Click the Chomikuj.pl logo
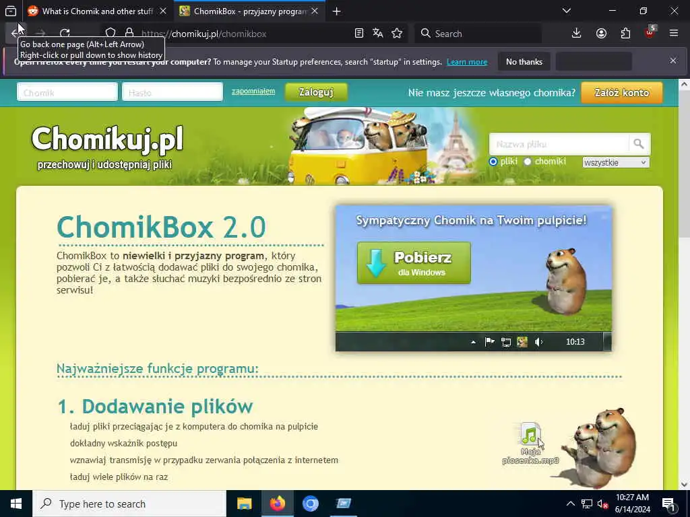The image size is (690, 517). click(x=107, y=146)
